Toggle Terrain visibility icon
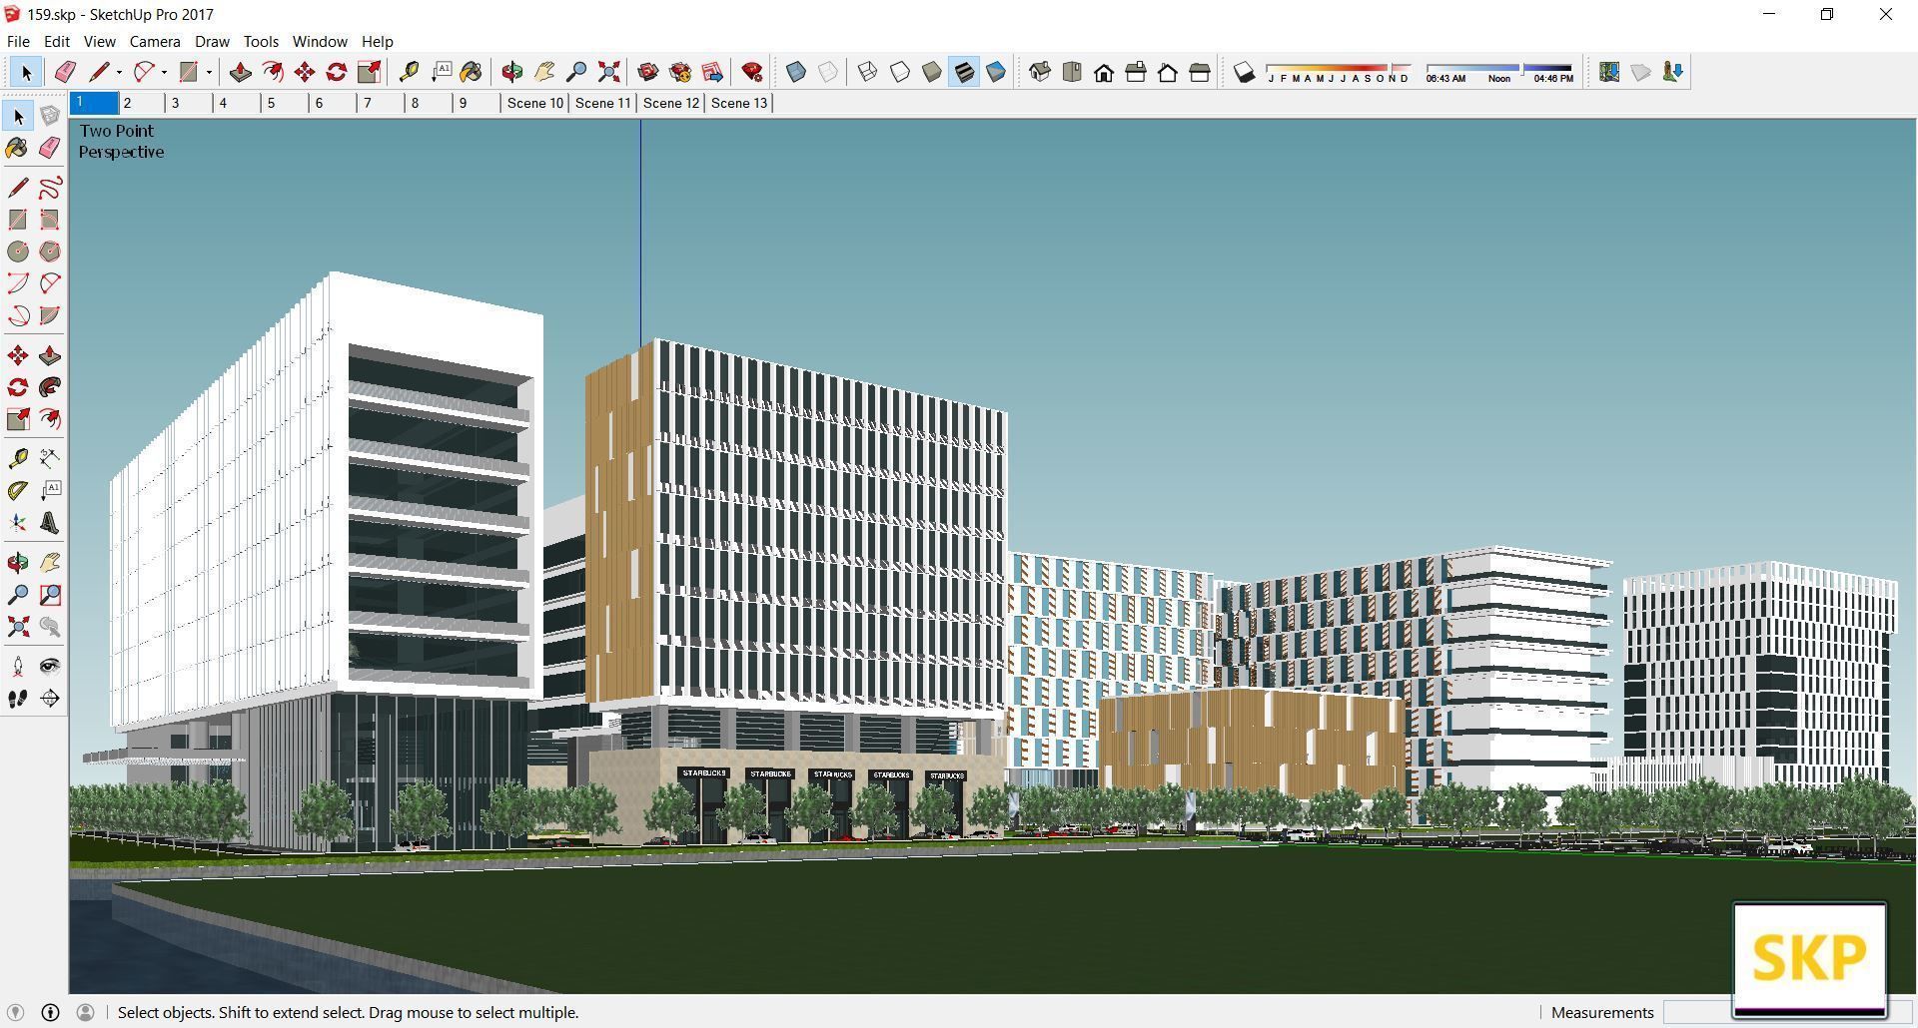 (1641, 72)
